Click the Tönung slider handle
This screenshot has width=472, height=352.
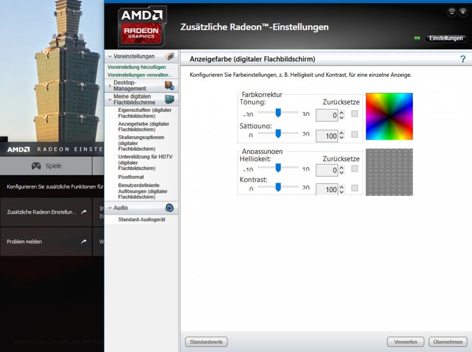coord(278,112)
